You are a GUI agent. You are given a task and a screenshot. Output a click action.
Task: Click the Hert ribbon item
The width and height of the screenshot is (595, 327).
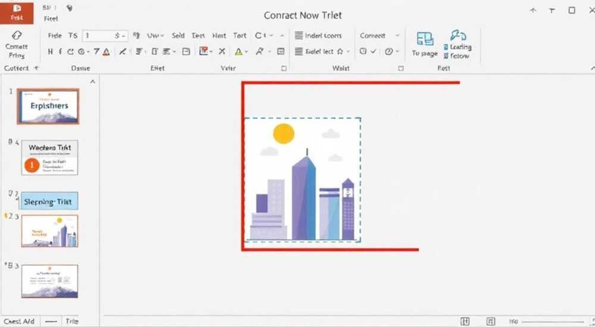click(219, 35)
